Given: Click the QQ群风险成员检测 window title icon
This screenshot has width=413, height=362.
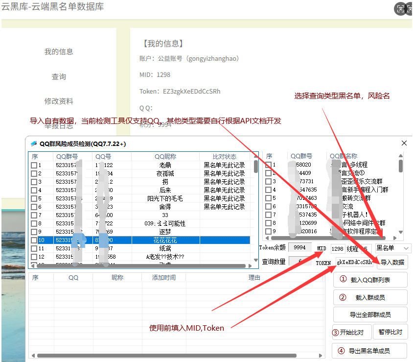Looking at the screenshot, I should click(34, 144).
